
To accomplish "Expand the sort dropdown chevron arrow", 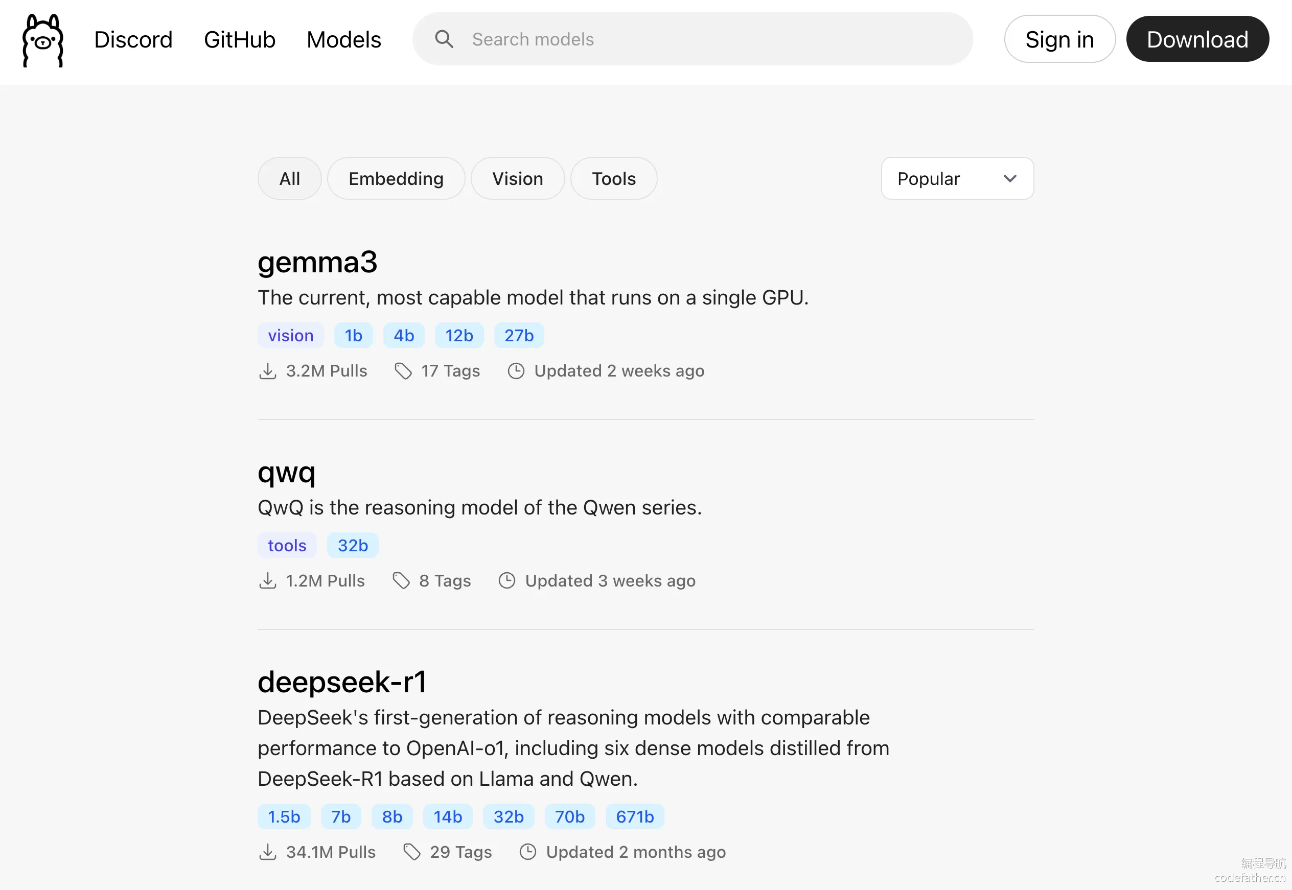I will pos(1010,178).
